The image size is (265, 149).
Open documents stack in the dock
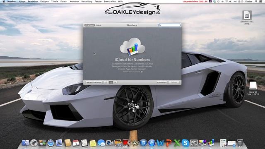click(223, 143)
